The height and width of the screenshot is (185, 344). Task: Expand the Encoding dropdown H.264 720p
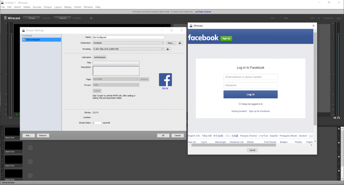(128, 49)
